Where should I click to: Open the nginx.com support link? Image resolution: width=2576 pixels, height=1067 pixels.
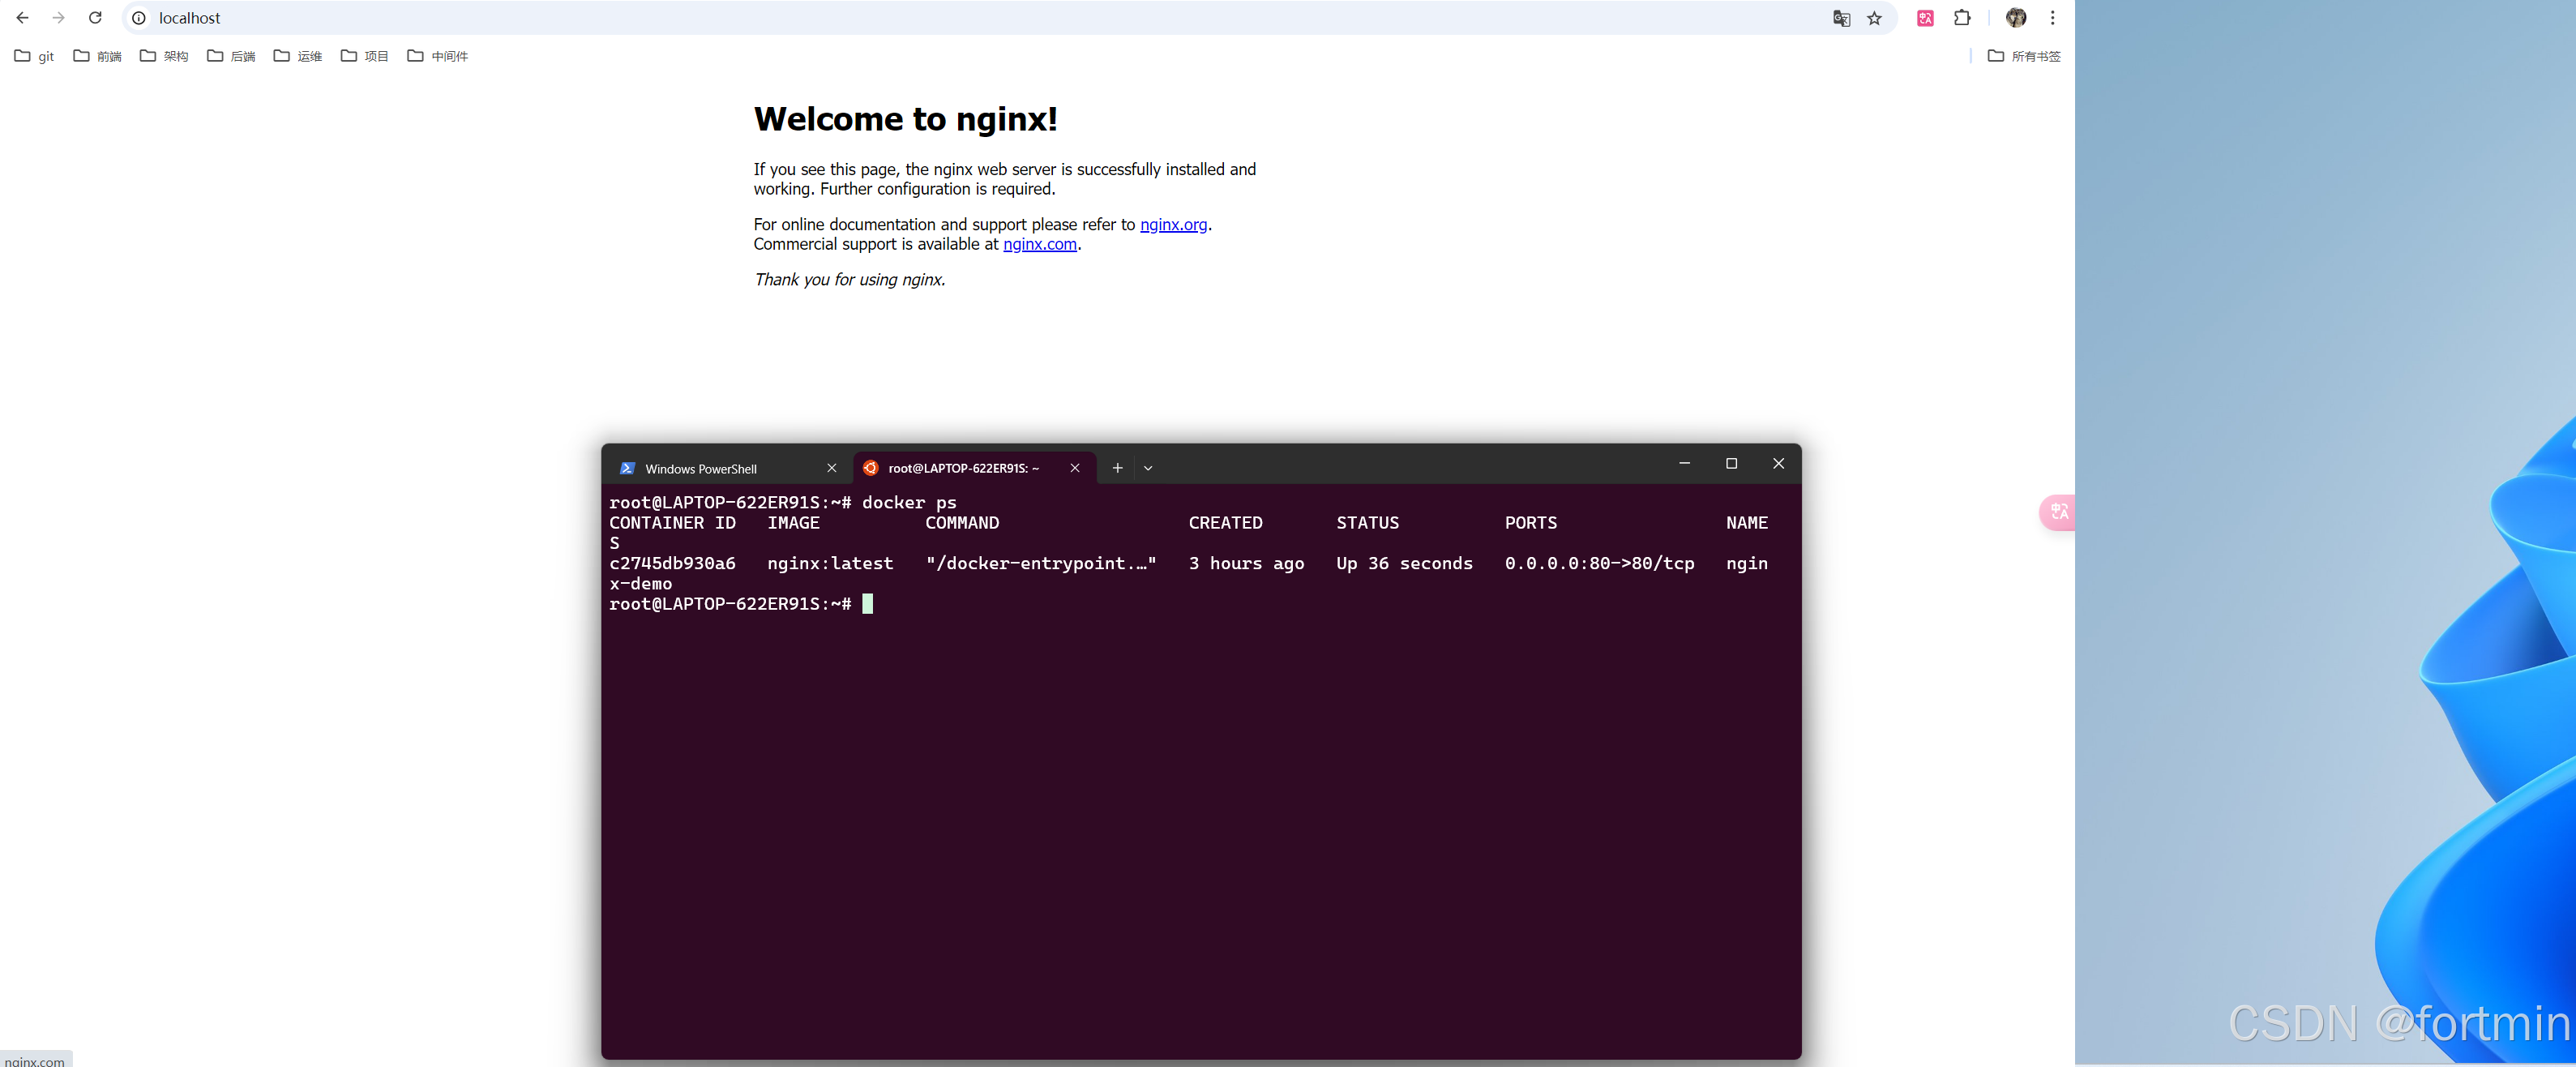click(x=1039, y=244)
